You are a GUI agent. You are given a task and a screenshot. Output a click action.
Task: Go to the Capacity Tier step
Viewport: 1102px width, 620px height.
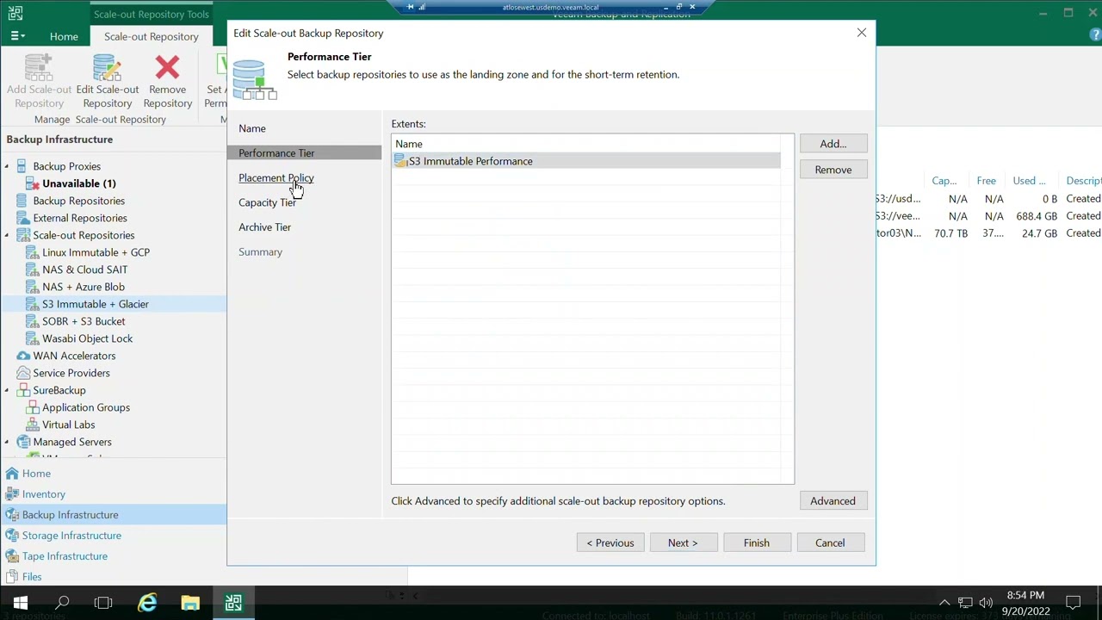[x=267, y=202]
